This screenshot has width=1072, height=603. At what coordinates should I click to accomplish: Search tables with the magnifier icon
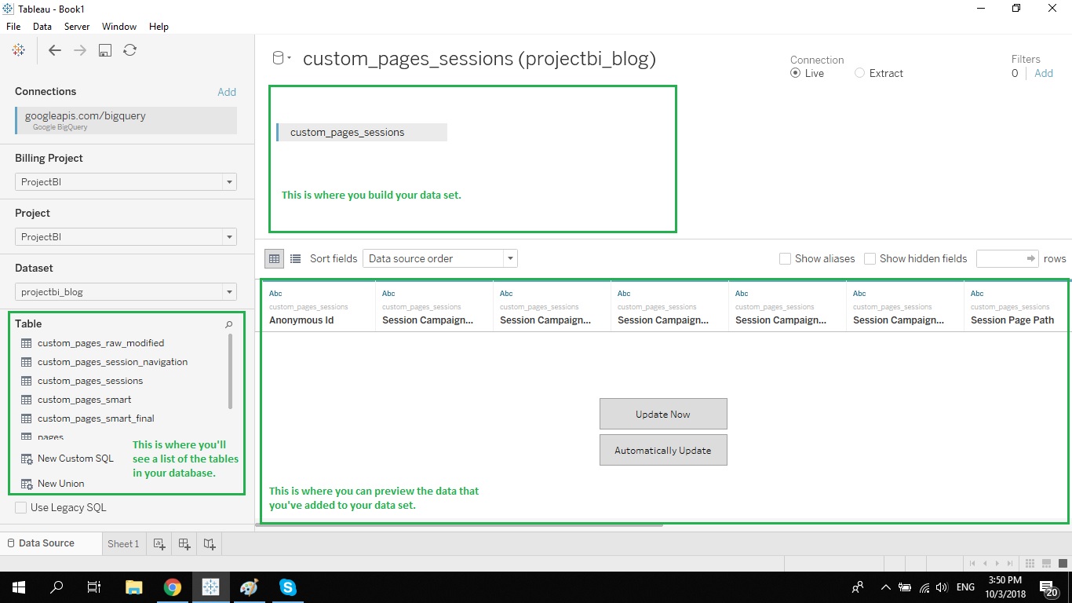tap(229, 324)
